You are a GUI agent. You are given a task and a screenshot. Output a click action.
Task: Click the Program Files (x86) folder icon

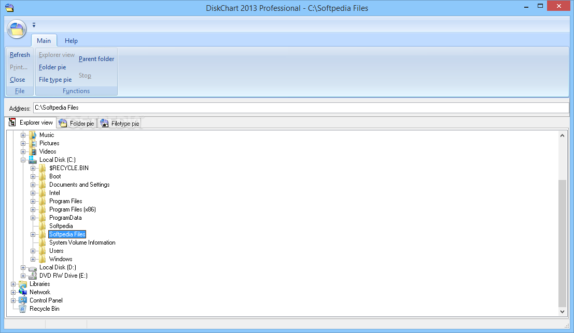tap(43, 209)
